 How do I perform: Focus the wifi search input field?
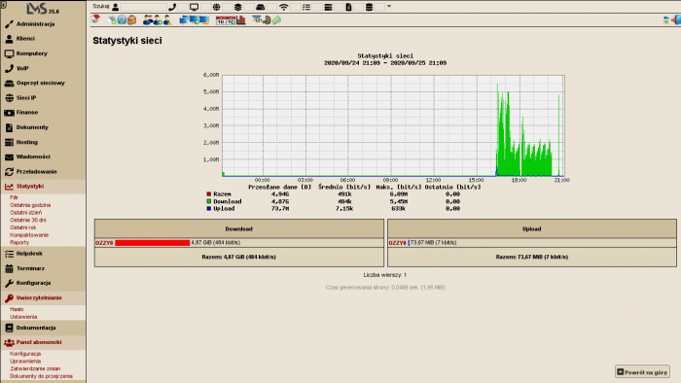(x=295, y=7)
